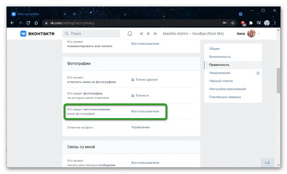Select the Приватность settings section
This screenshot has height=174, width=287.
[x=233, y=65]
